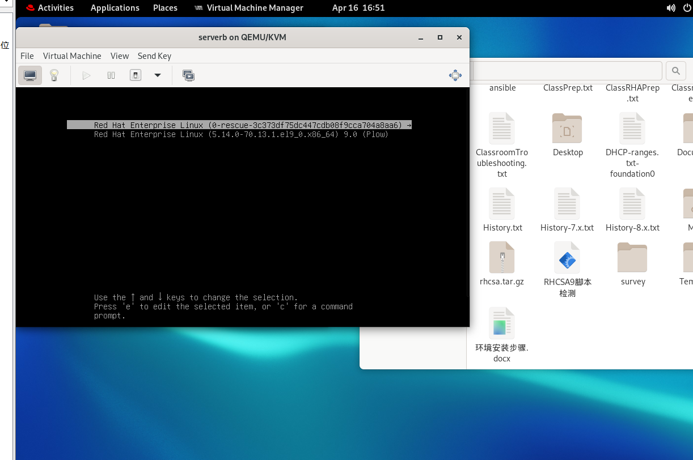Select History-7.x.txt file
This screenshot has width=693, height=460.
[x=567, y=210]
